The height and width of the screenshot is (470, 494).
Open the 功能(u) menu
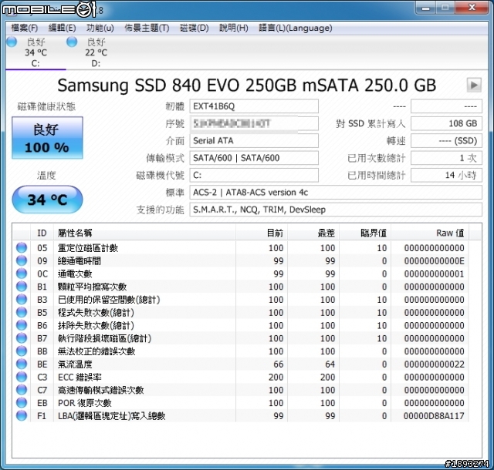[x=100, y=28]
